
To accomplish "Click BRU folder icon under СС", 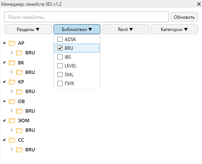I will tap(19, 150).
